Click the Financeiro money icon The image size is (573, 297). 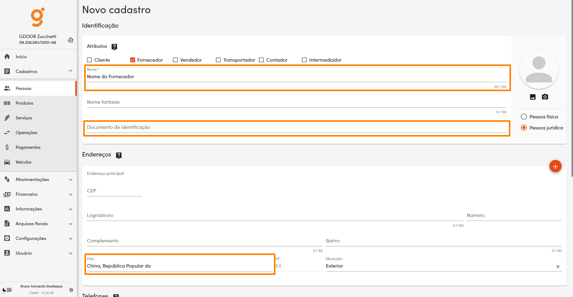tap(7, 194)
